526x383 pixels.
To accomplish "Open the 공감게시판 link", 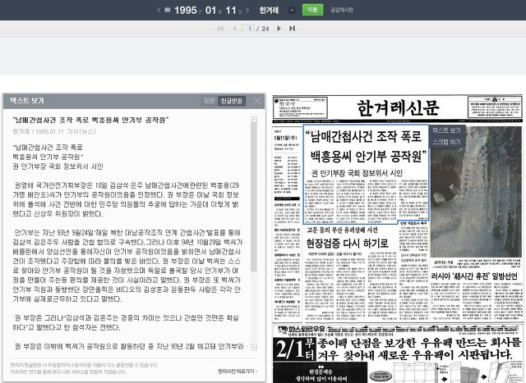I will pos(342,10).
